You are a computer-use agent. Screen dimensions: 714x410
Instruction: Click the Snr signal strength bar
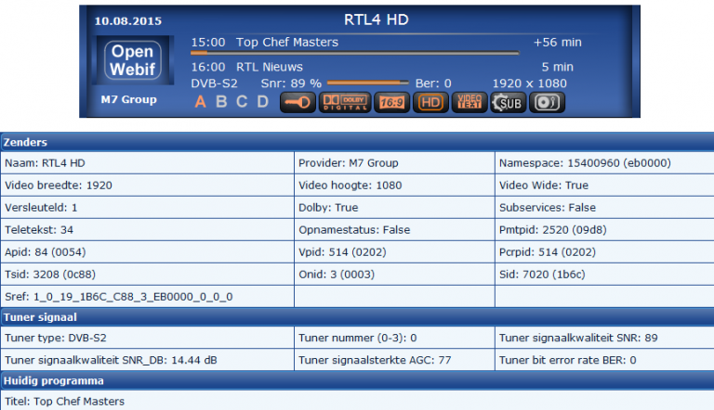click(367, 83)
